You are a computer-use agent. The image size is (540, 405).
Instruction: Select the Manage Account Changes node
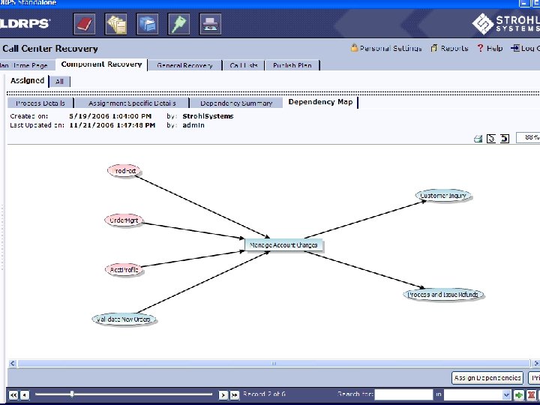(x=283, y=244)
